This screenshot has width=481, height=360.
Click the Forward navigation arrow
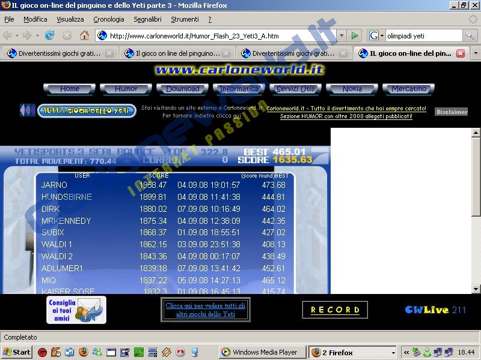click(27, 36)
